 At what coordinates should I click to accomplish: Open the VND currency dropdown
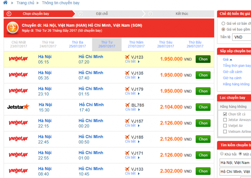242,37
